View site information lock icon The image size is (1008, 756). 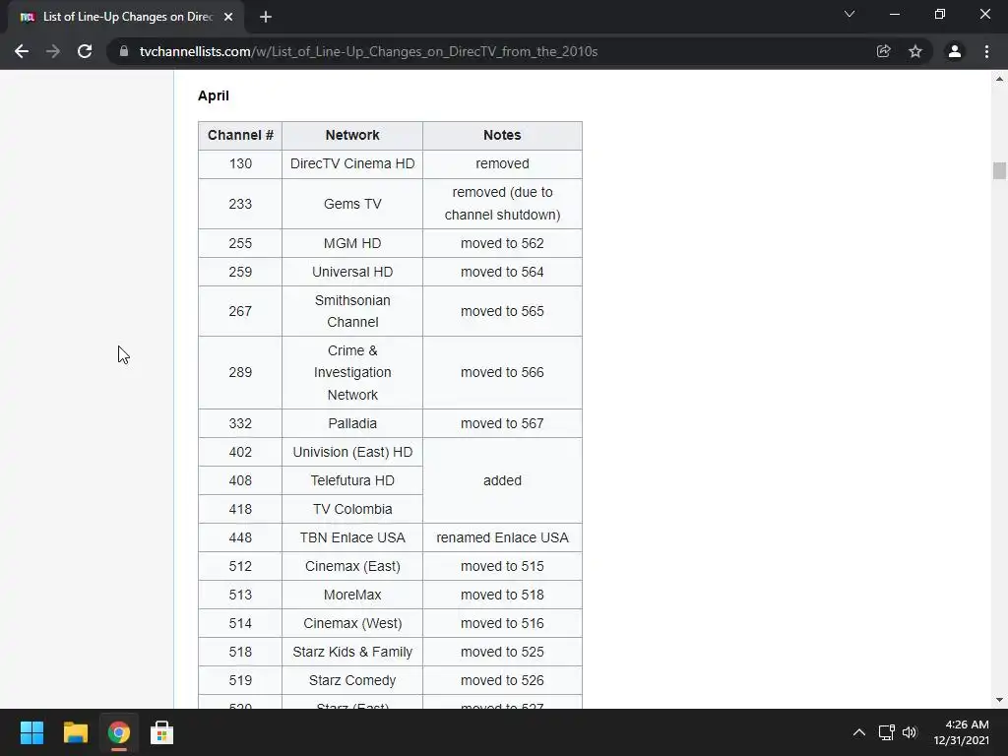pos(124,51)
